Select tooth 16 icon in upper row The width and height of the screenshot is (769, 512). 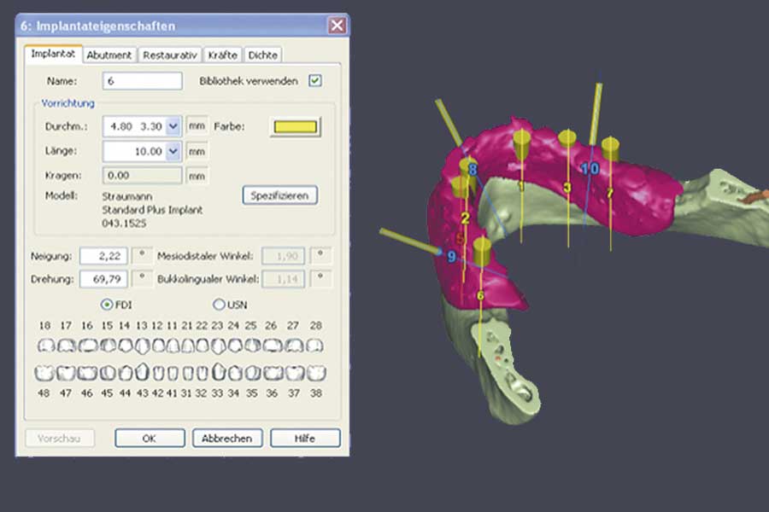(x=86, y=346)
